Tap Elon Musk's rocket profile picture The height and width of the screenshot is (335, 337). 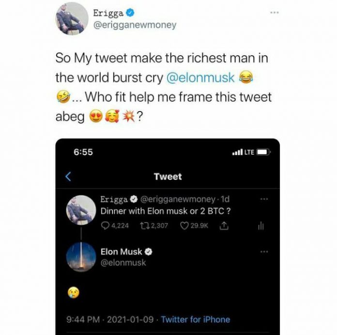[x=80, y=257]
